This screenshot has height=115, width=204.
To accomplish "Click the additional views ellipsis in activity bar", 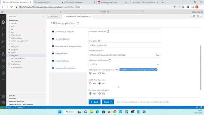I will tap(3, 80).
